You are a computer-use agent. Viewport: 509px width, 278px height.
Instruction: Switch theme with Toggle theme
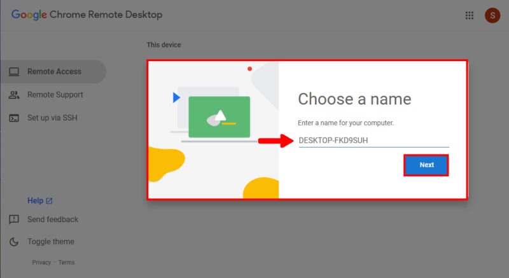(51, 242)
